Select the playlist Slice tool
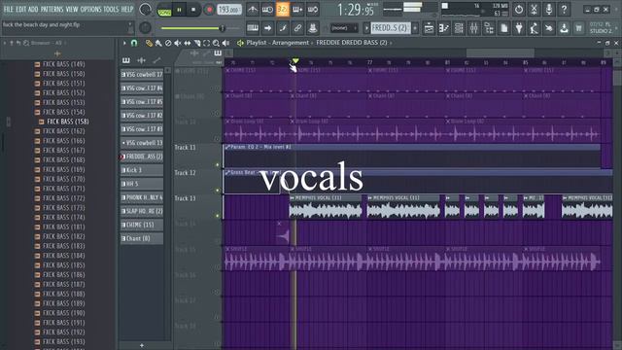622x350 pixels. pos(196,43)
